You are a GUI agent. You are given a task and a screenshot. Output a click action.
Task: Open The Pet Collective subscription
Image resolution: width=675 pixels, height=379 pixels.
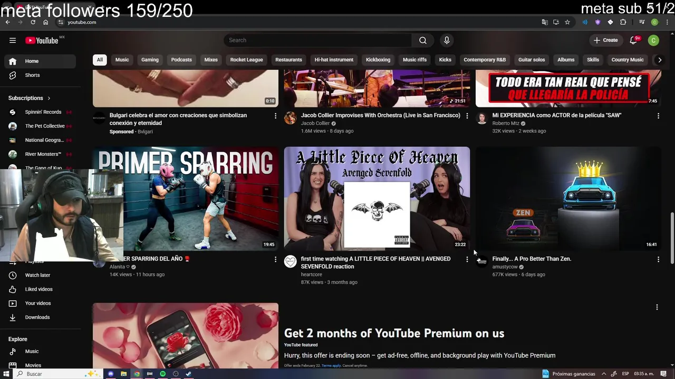click(x=40, y=126)
